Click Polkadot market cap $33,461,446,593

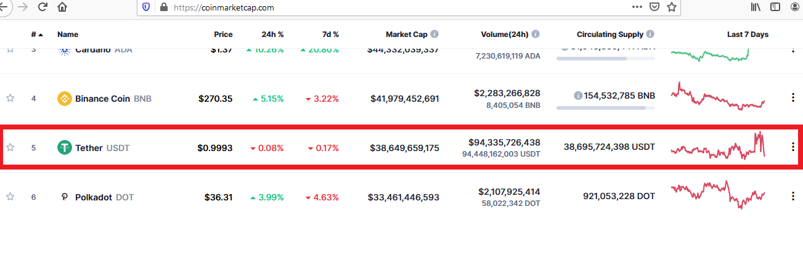pos(404,197)
